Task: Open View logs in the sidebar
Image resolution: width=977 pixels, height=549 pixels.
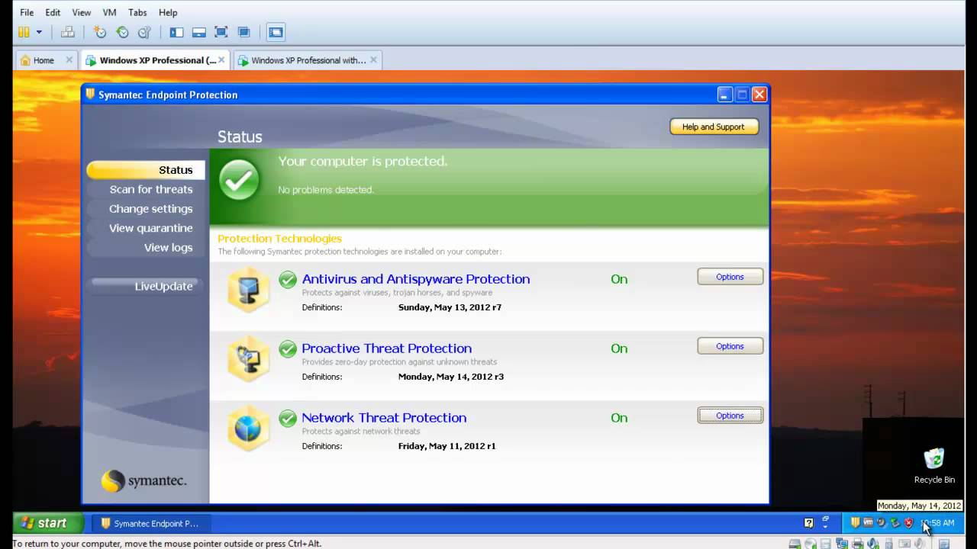Action: 168,247
